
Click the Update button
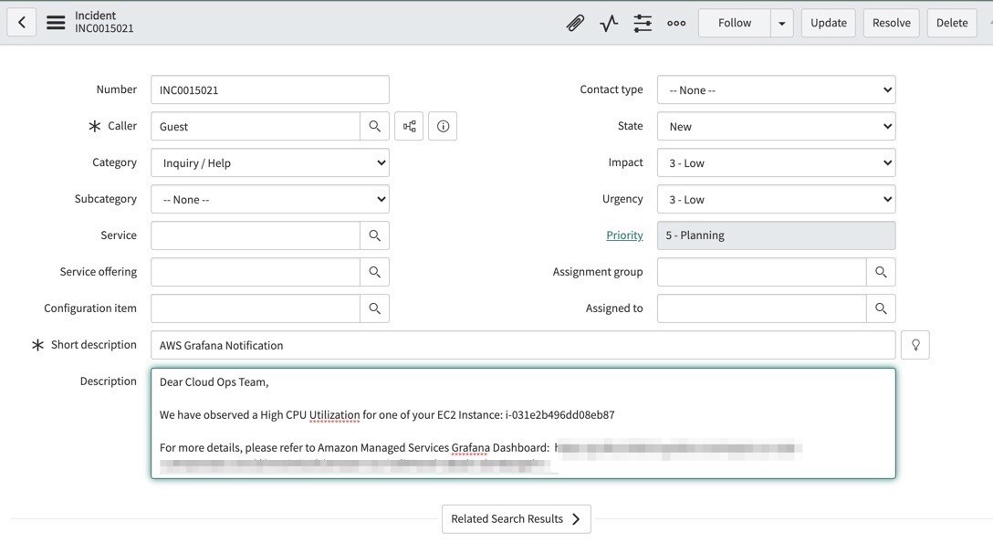tap(829, 24)
